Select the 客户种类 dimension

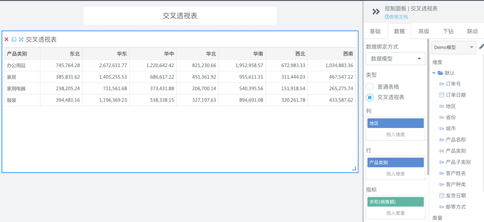click(x=456, y=184)
